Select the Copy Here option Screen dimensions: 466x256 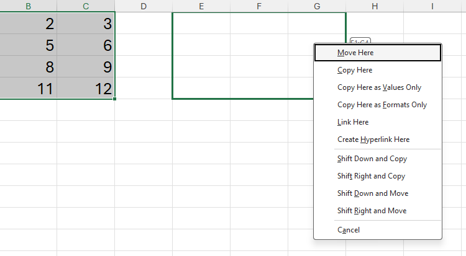pos(355,70)
